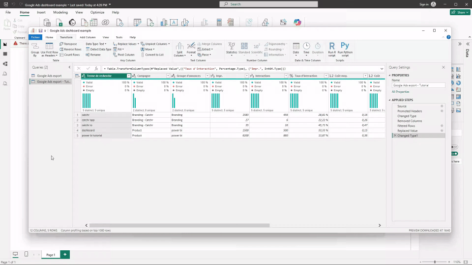This screenshot has height=265, width=472.
Task: Click Use First Row as Headers
Action: [49, 49]
